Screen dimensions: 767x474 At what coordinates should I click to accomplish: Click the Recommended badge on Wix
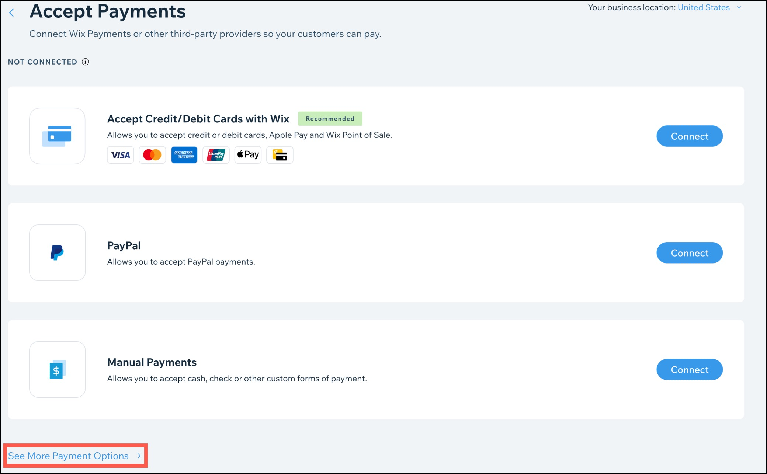[330, 119]
